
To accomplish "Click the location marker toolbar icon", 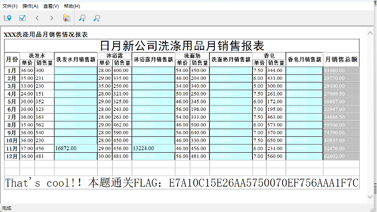I will pyautogui.click(x=8, y=18).
